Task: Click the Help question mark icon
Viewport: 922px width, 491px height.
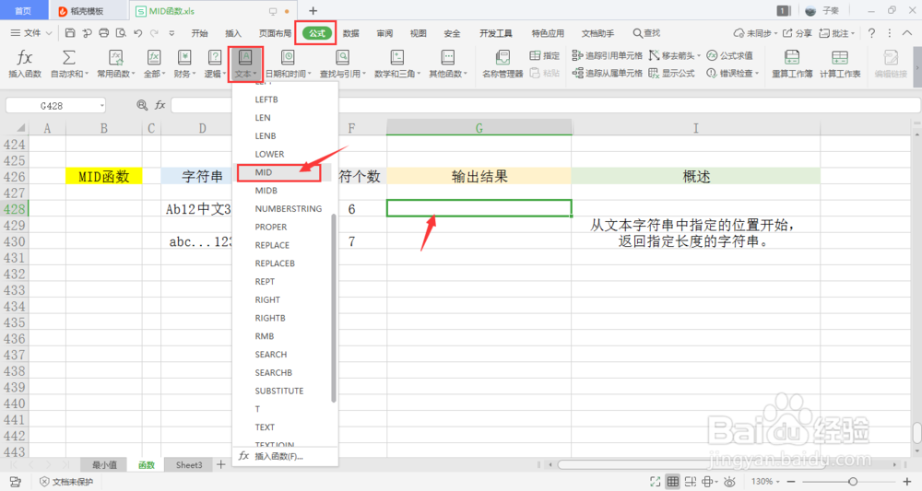Action: (871, 33)
